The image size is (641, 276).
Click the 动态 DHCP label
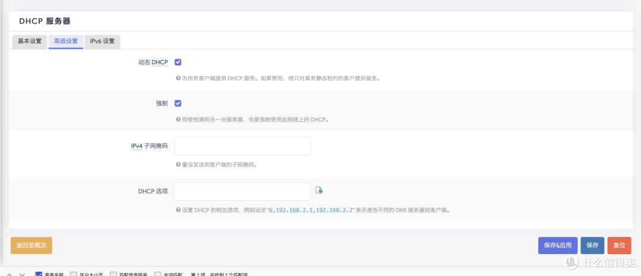coord(153,62)
